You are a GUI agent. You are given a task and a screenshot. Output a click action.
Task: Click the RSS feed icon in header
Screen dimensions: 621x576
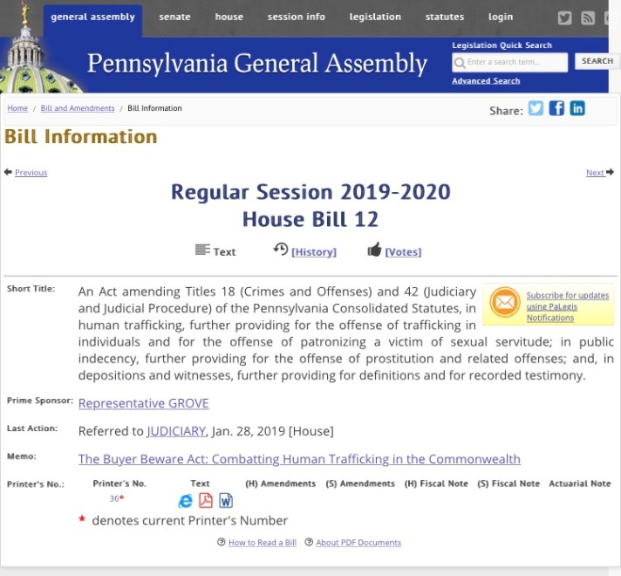(588, 17)
